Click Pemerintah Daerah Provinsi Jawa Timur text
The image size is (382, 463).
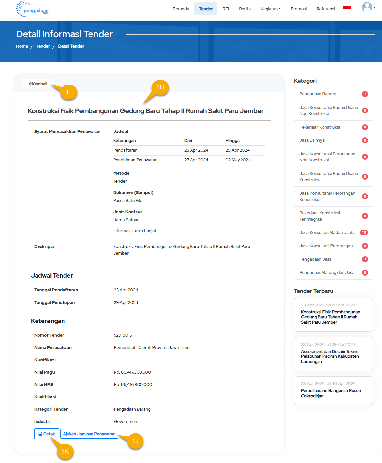click(152, 348)
